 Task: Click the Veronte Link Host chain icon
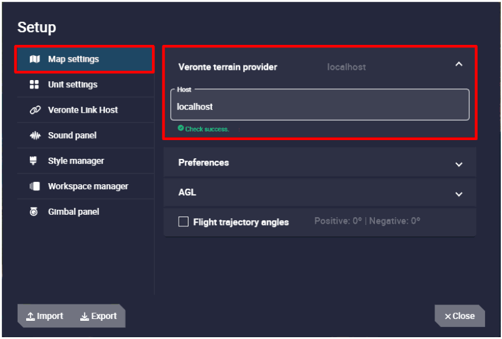35,110
